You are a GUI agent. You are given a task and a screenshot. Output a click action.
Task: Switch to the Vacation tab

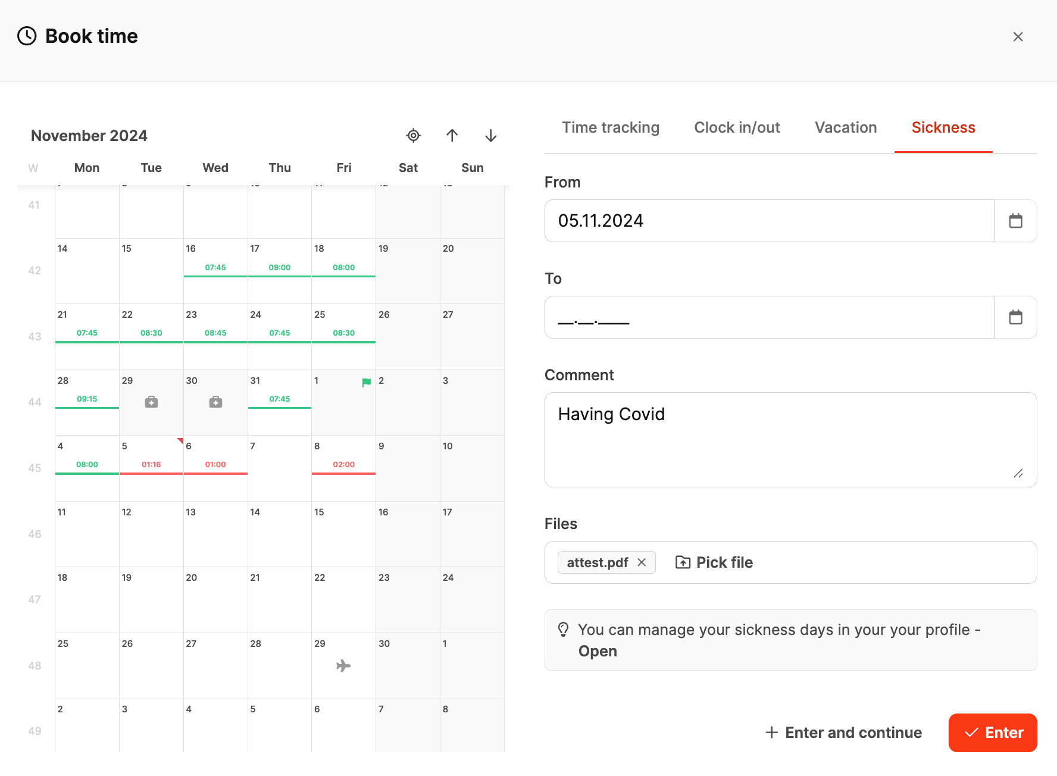[x=846, y=128]
